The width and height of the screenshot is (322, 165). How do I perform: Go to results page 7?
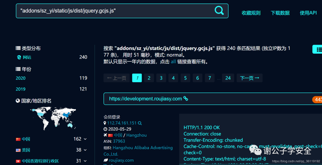point(210,78)
